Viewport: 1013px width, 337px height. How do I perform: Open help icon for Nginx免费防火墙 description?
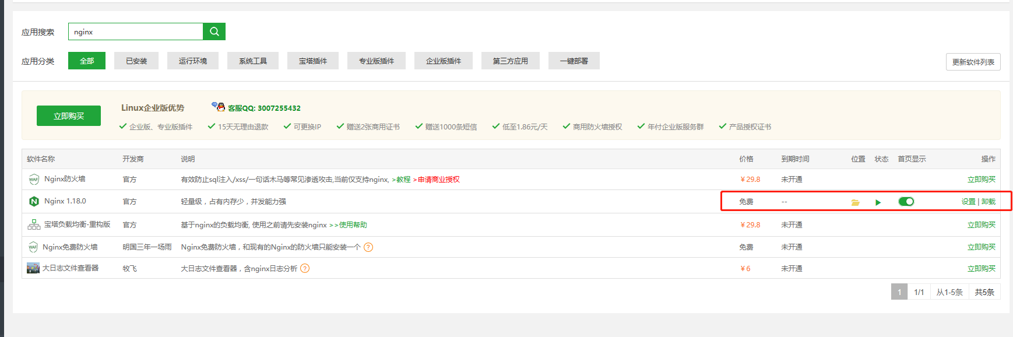pyautogui.click(x=368, y=247)
